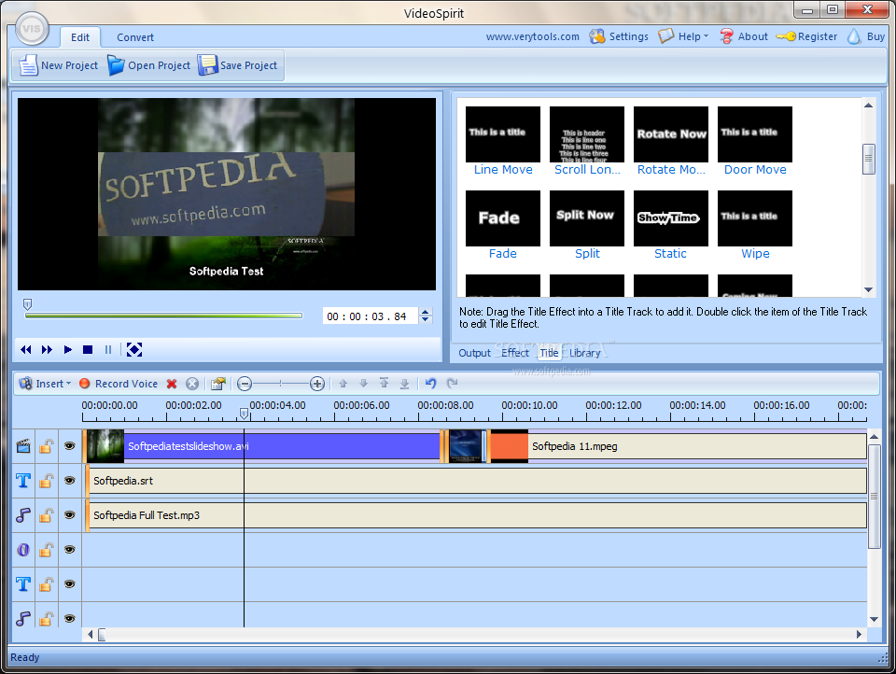
Task: Pause playback with the pause button
Action: point(108,349)
